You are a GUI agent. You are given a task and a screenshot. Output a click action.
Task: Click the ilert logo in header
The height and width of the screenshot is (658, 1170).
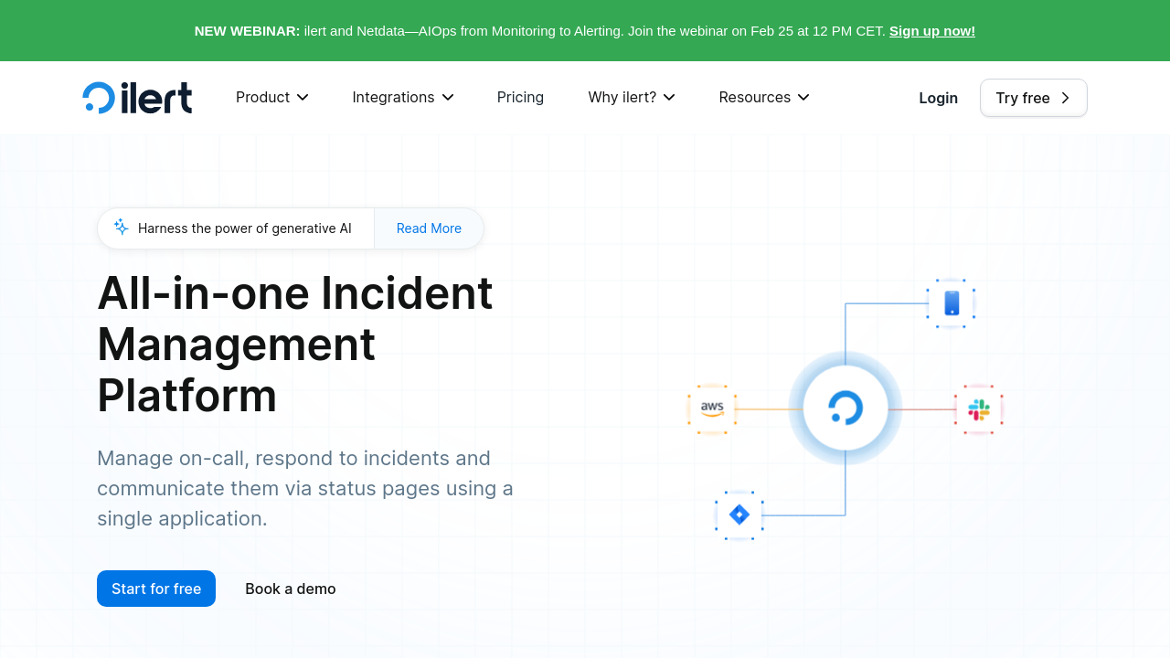click(137, 98)
